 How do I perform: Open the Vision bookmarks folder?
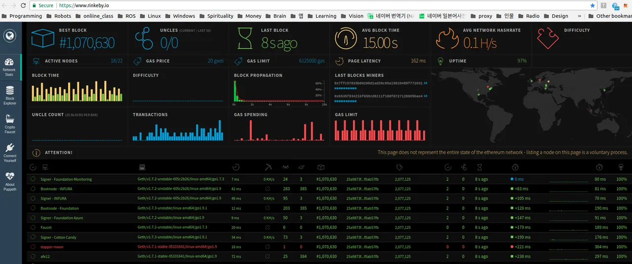coord(352,16)
